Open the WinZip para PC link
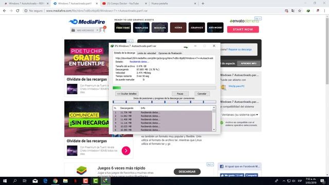The height and width of the screenshot is (185, 329). coord(236,86)
